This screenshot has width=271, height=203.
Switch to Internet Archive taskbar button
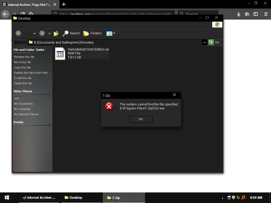39,198
